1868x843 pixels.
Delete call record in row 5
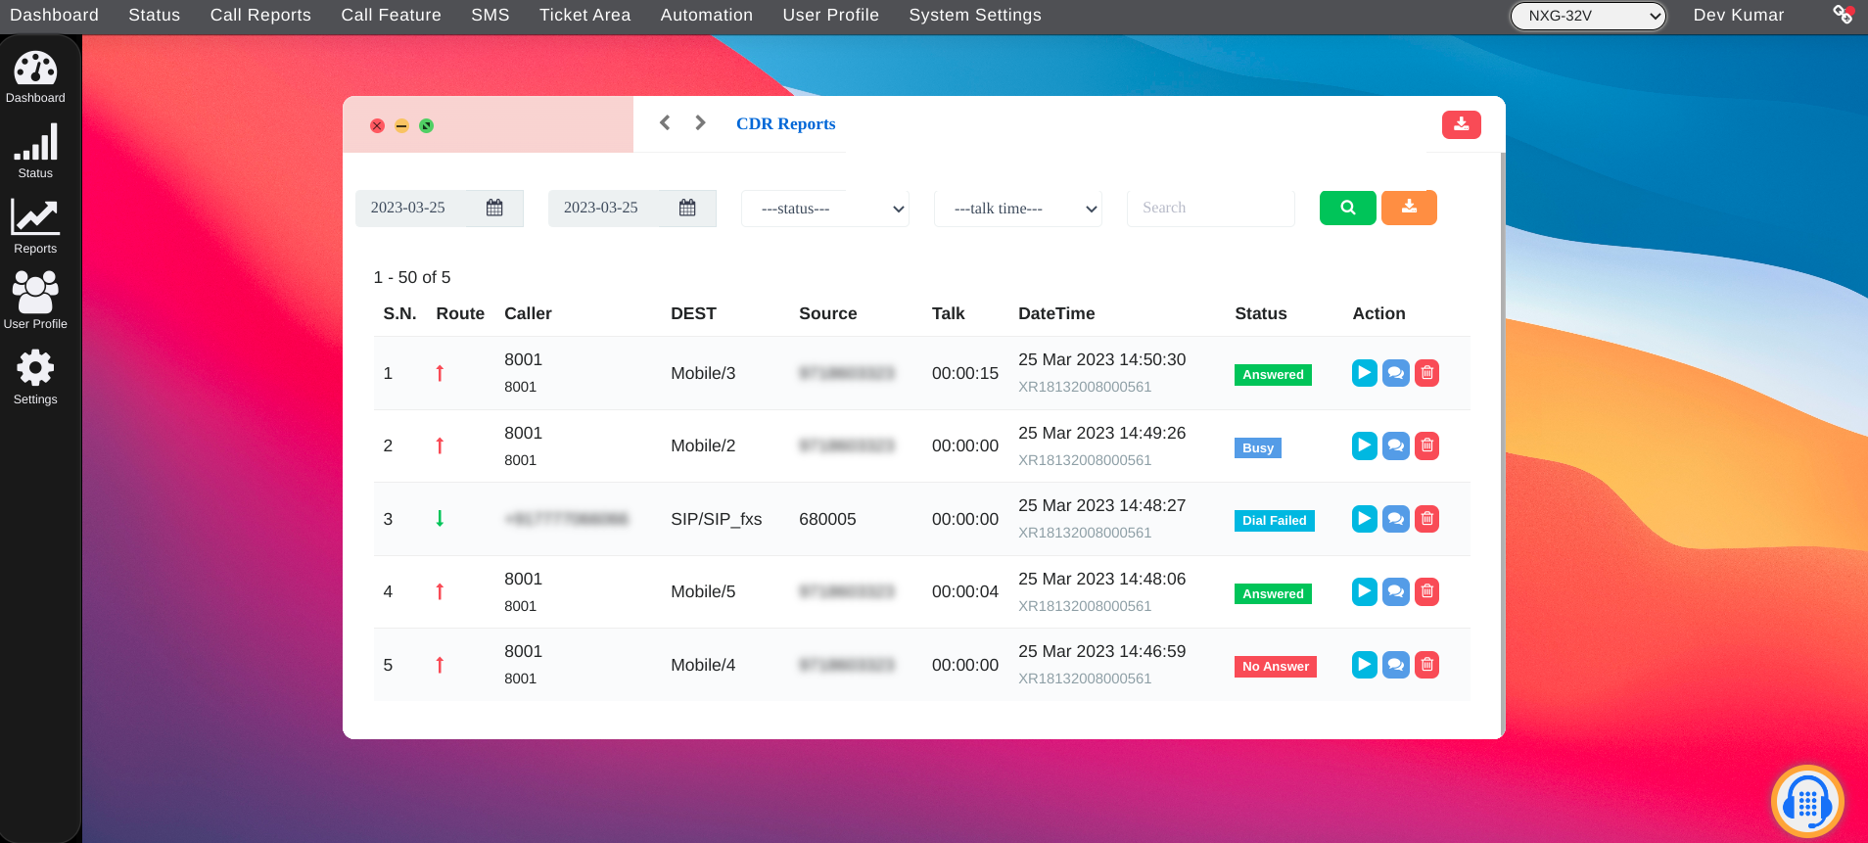tap(1426, 665)
